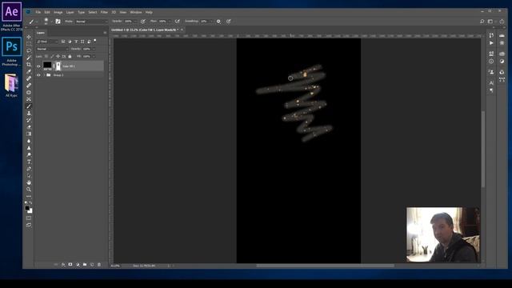Select the Layers panel tab
The image size is (512, 288).
[41, 33]
